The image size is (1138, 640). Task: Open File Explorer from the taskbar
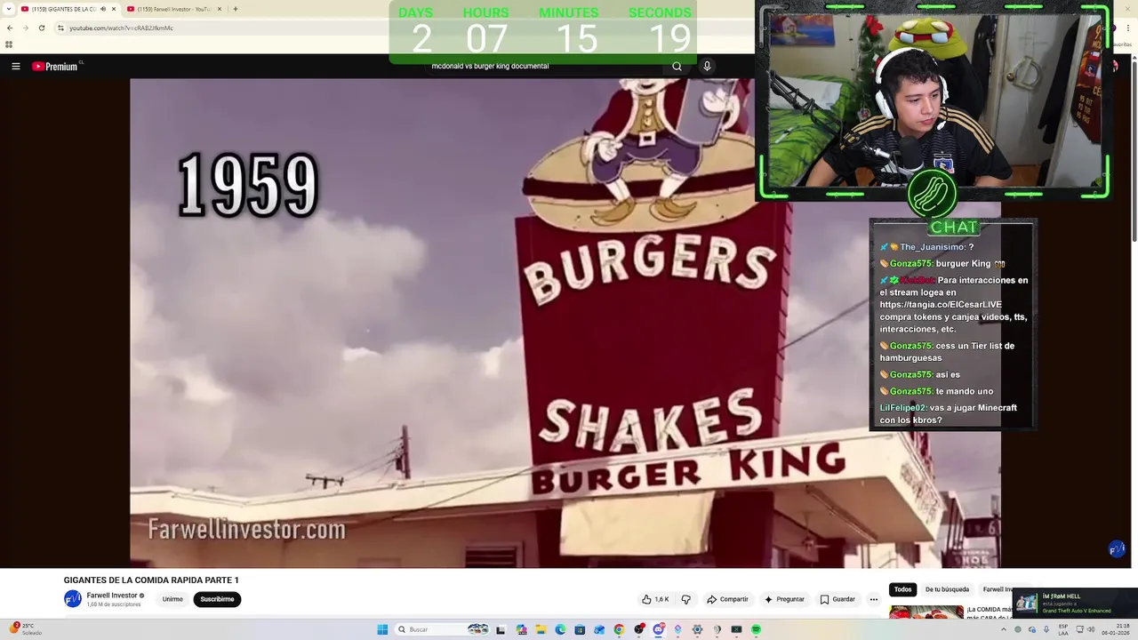pos(541,629)
